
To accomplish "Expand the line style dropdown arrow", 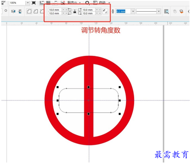I will 159,11.
